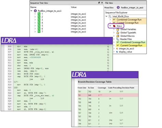Float the Sequence Tree View panel
Viewport: 162px width, 128px height.
[x=99, y=3]
